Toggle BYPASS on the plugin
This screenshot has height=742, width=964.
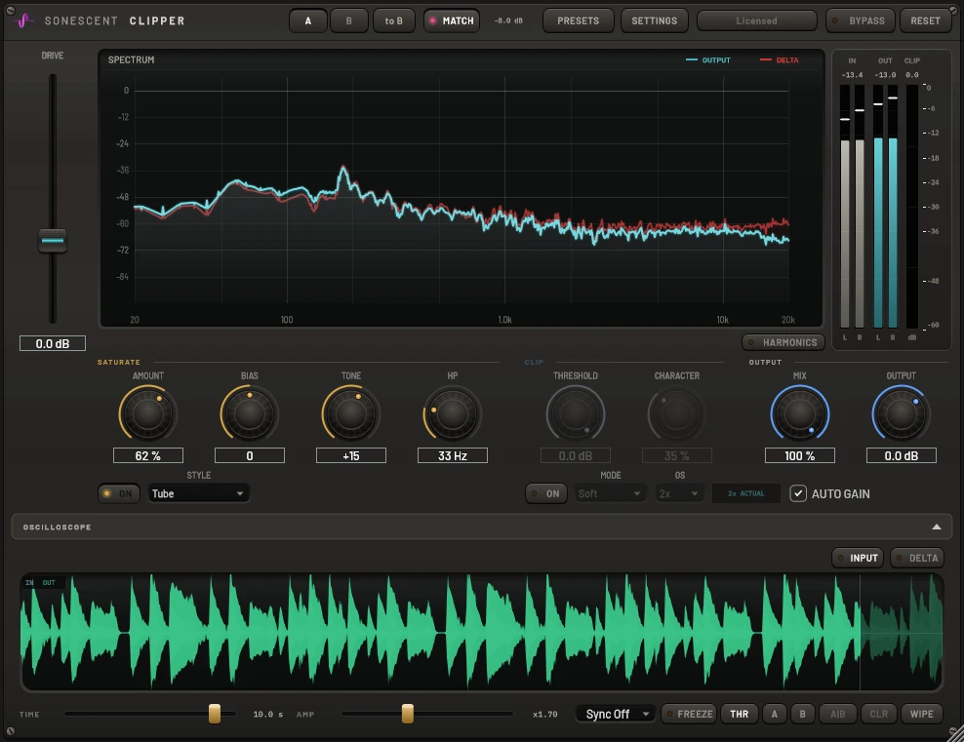859,20
